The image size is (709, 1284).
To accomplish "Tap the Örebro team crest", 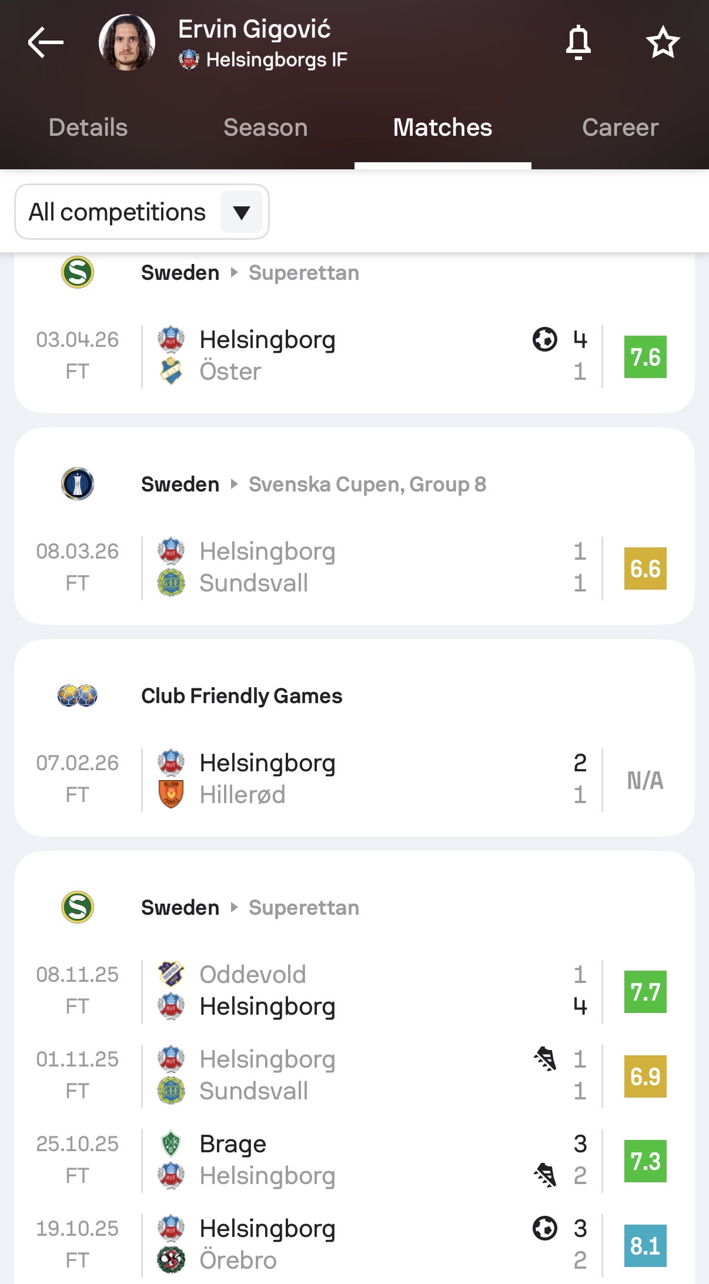I will tap(171, 1260).
